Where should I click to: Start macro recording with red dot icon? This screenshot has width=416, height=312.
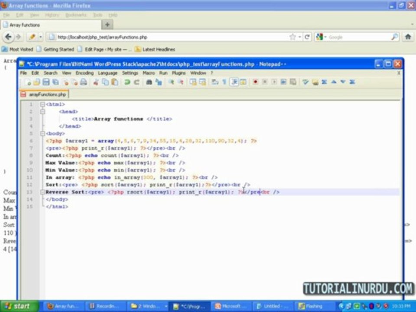pyautogui.click(x=255, y=82)
